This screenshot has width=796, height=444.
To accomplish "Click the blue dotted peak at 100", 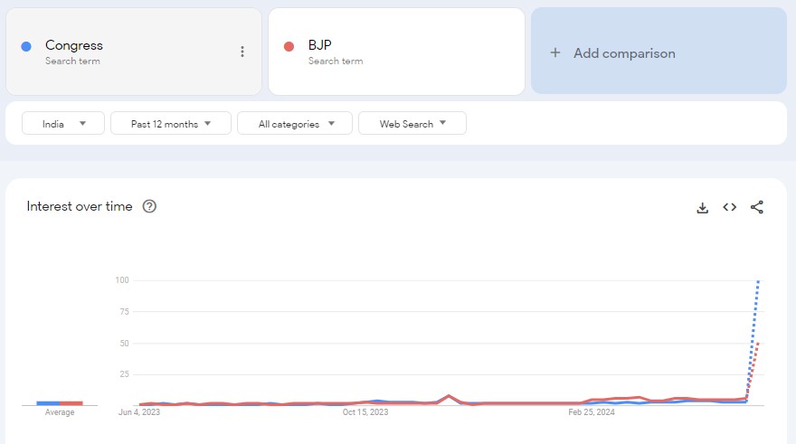I will 758,282.
